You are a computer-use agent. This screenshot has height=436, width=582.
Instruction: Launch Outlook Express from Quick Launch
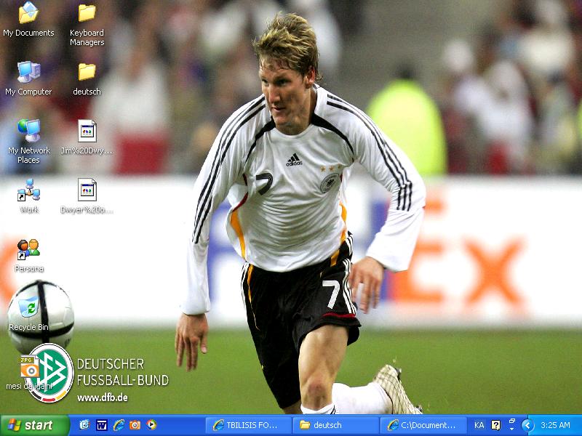pos(84,425)
